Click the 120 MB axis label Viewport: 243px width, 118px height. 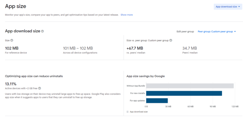(x=235, y=107)
